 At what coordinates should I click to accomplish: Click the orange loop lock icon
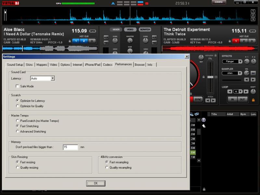253,100
